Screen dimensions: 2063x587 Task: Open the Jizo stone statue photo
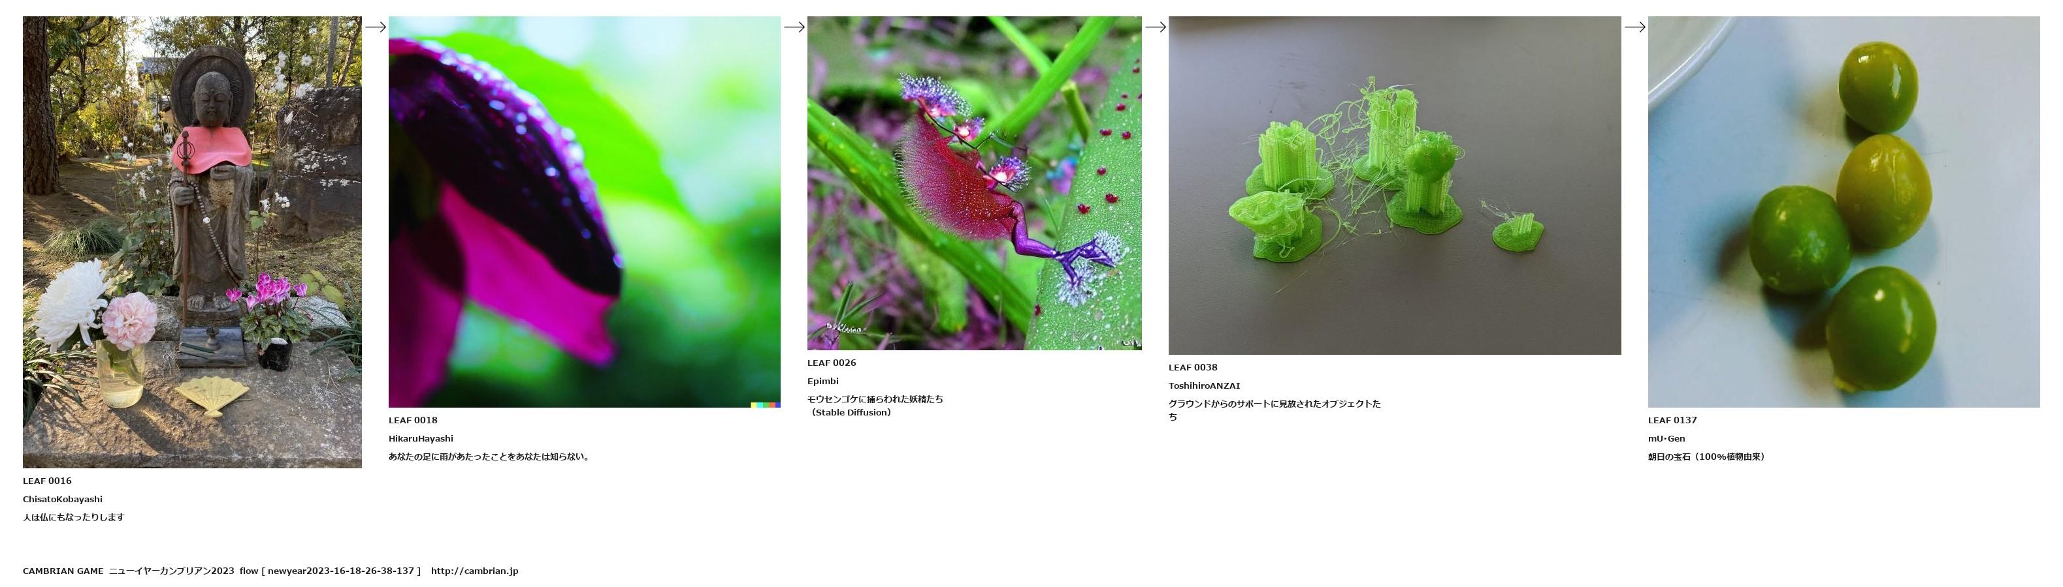click(x=192, y=243)
